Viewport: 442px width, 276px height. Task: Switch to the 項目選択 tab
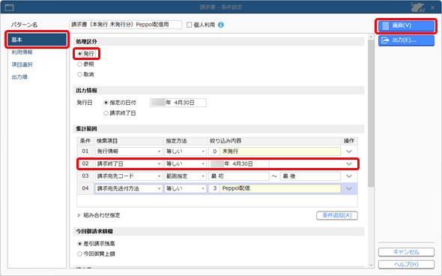pyautogui.click(x=22, y=64)
